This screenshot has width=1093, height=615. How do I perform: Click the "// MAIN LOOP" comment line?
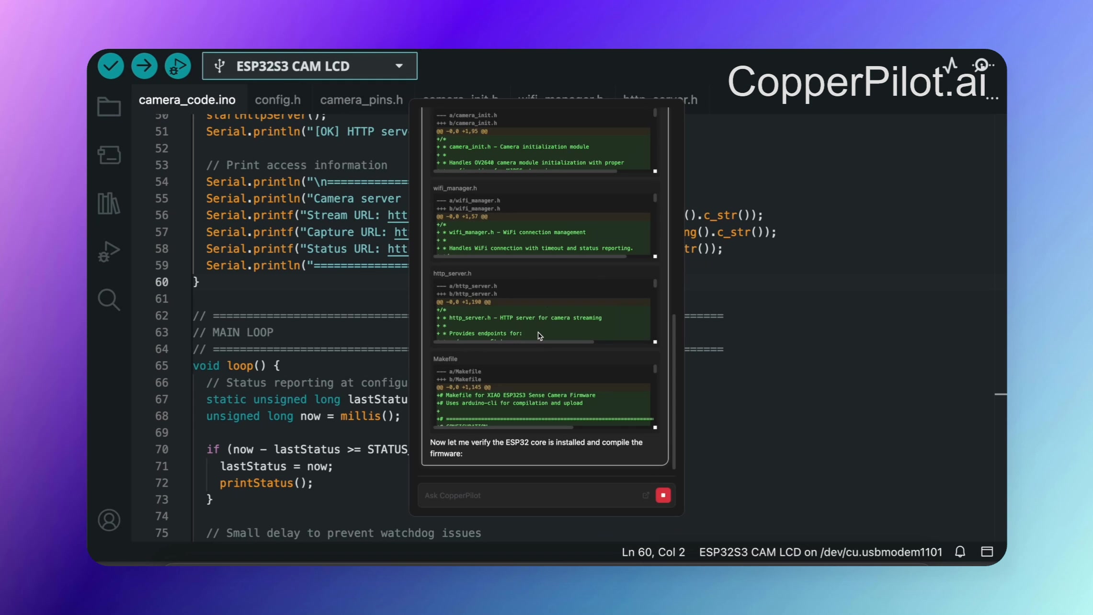point(233,332)
